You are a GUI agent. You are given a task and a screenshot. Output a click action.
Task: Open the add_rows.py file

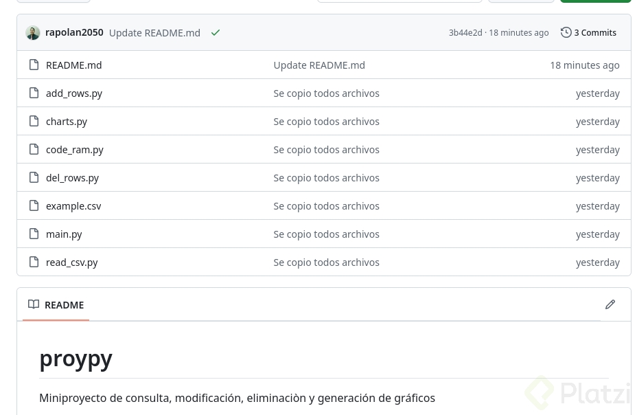point(74,93)
